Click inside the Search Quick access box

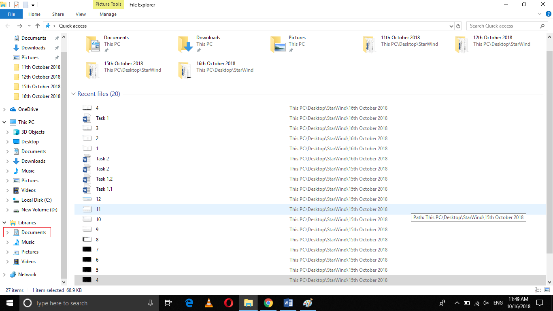pos(502,26)
